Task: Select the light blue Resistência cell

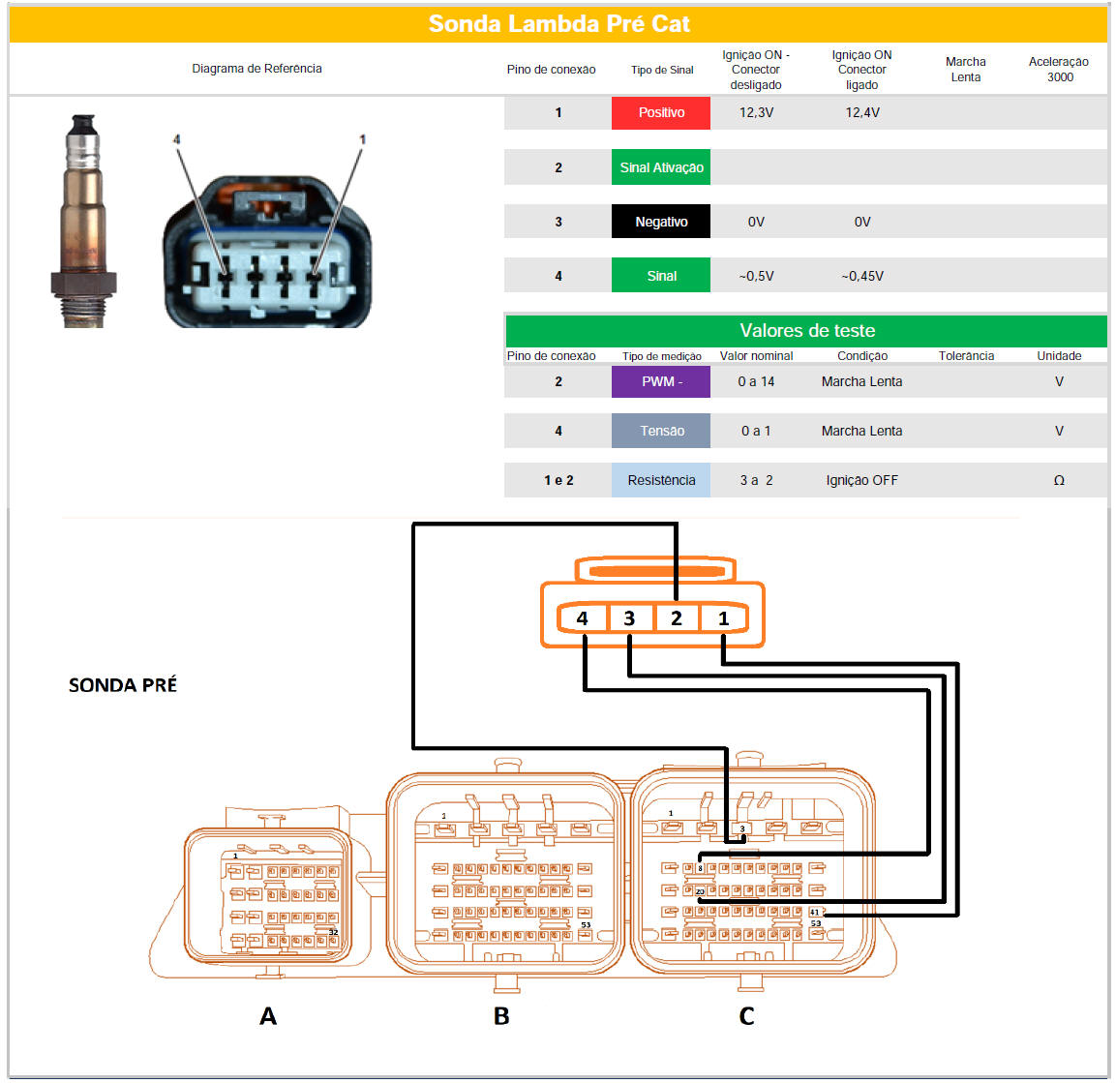Action: click(661, 480)
